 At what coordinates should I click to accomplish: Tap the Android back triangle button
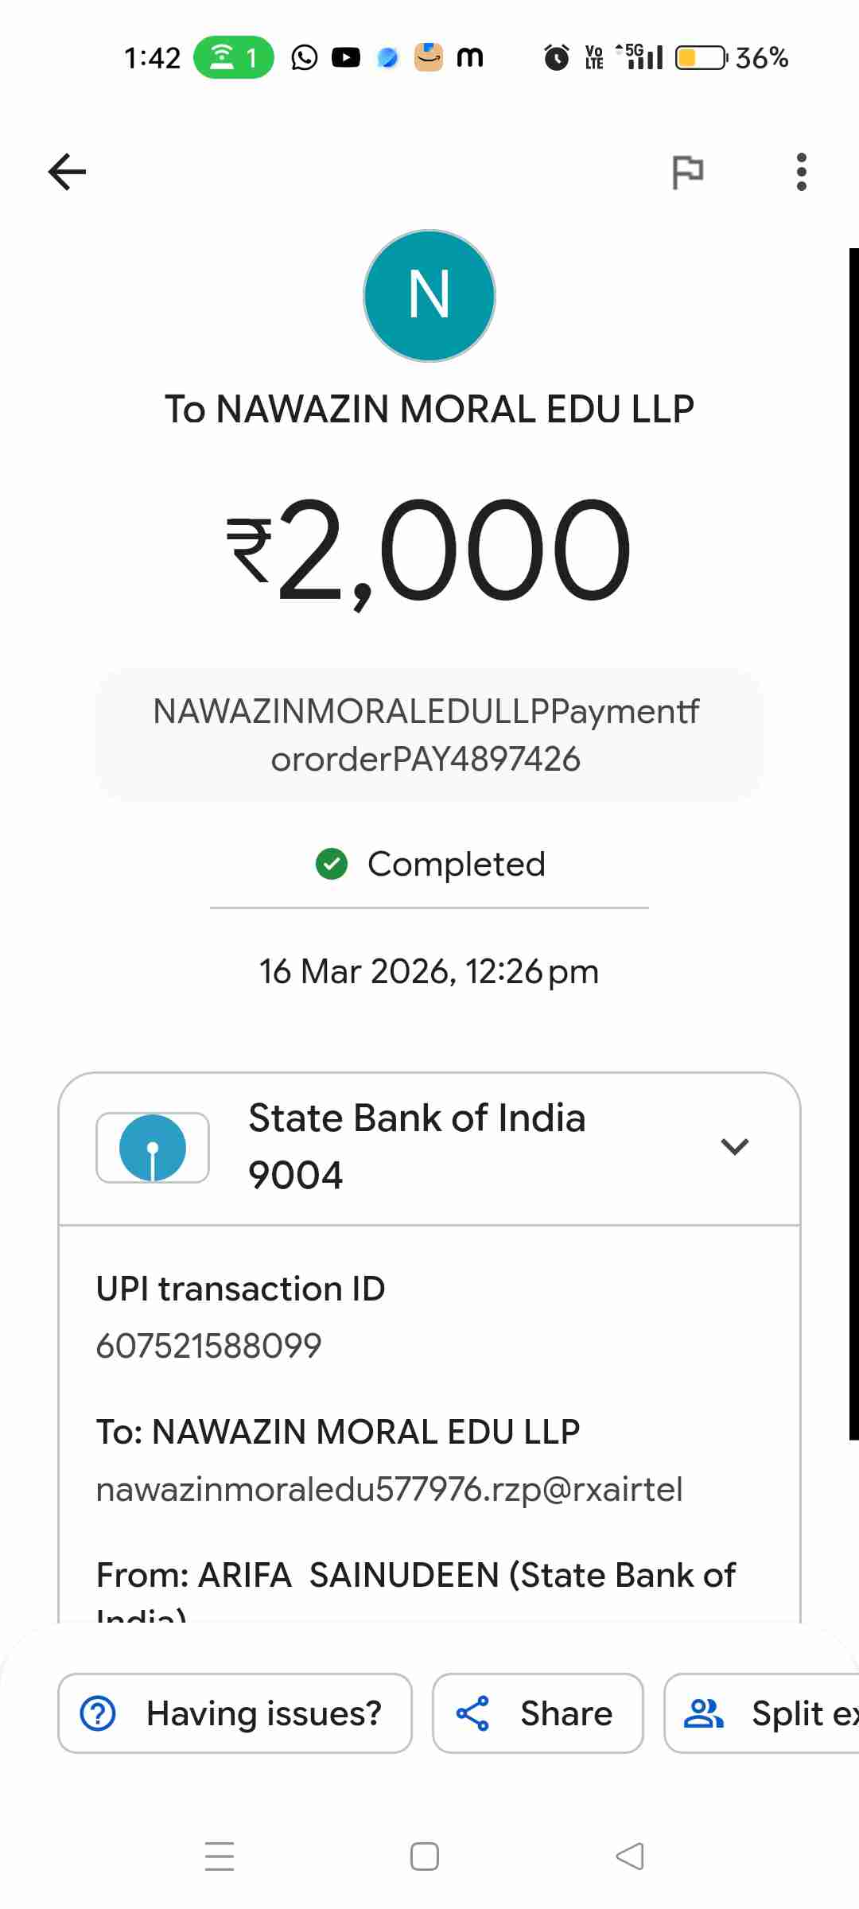[x=630, y=1857]
